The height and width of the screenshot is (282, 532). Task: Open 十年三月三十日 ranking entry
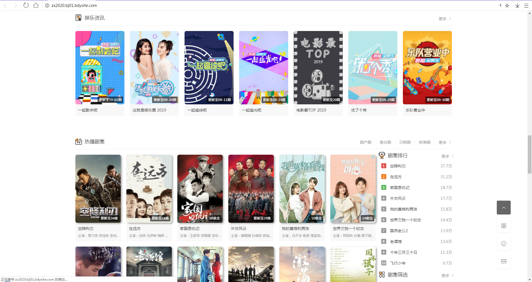[x=403, y=252]
